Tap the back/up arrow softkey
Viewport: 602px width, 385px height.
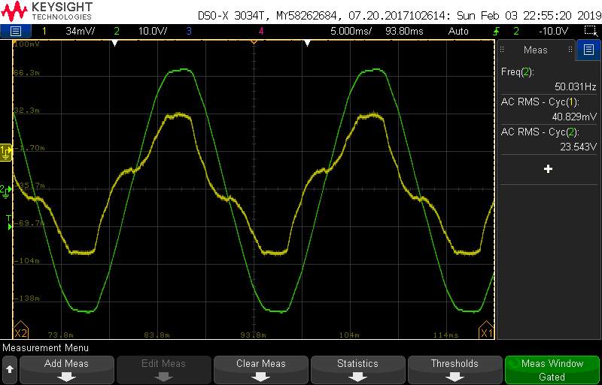click(x=10, y=370)
